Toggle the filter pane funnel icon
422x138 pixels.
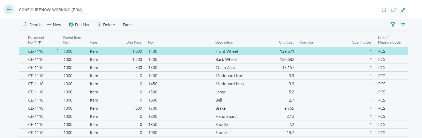point(393,25)
